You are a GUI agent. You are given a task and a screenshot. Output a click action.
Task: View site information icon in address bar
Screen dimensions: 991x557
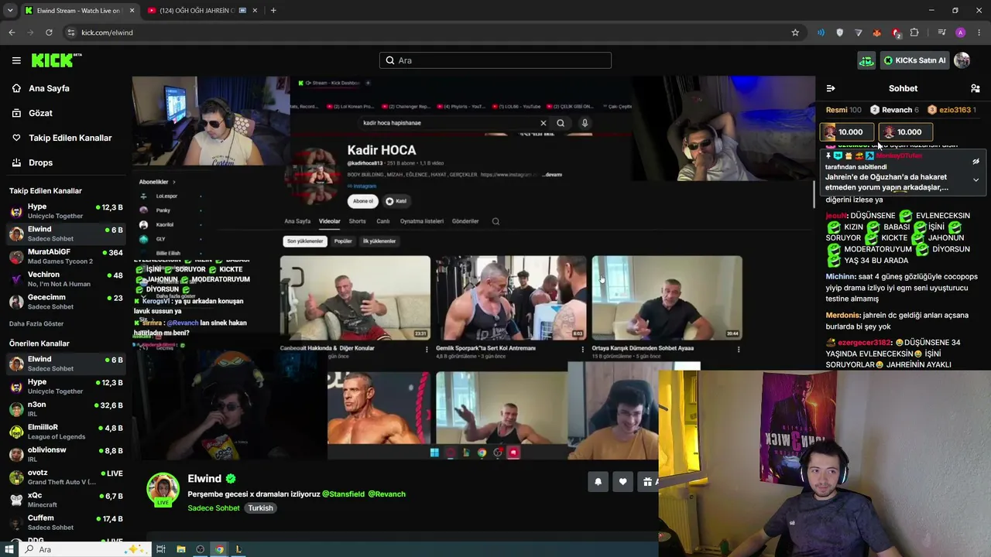point(71,32)
